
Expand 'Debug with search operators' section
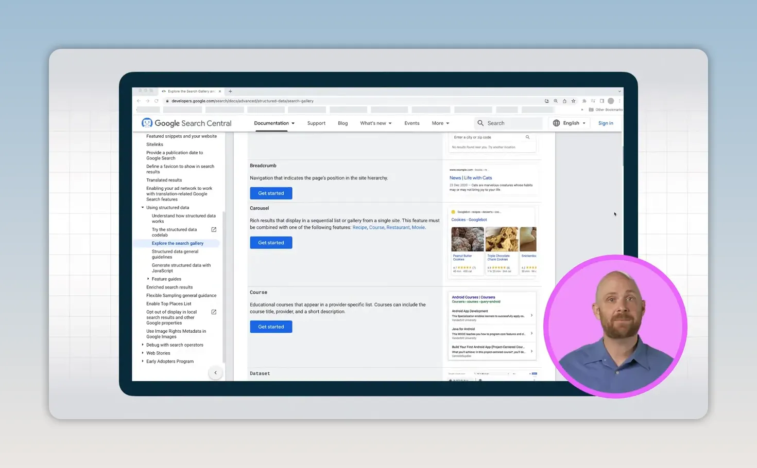(x=143, y=345)
